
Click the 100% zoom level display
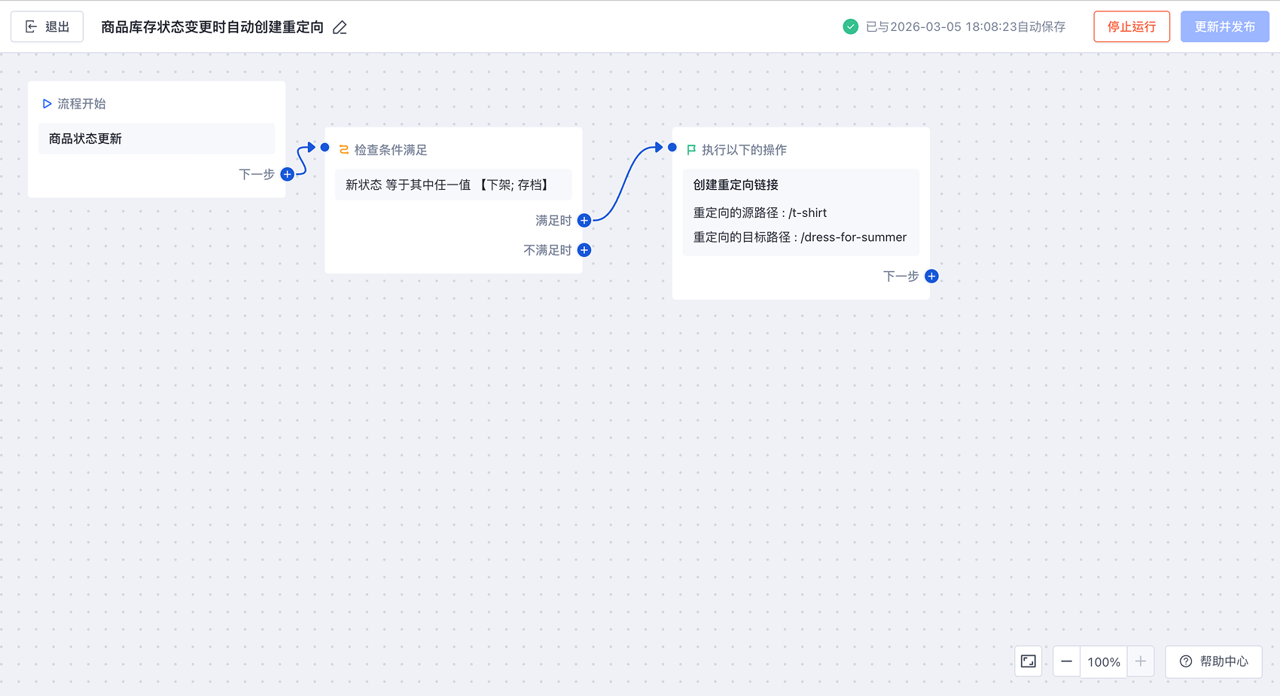tap(1103, 661)
